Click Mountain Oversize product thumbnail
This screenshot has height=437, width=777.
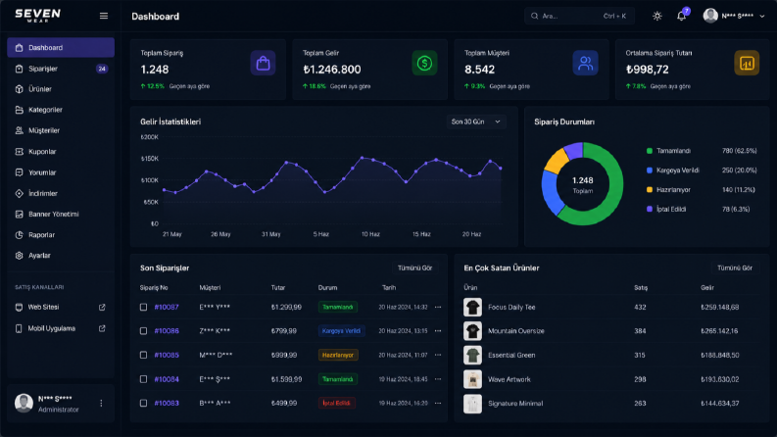coord(472,331)
